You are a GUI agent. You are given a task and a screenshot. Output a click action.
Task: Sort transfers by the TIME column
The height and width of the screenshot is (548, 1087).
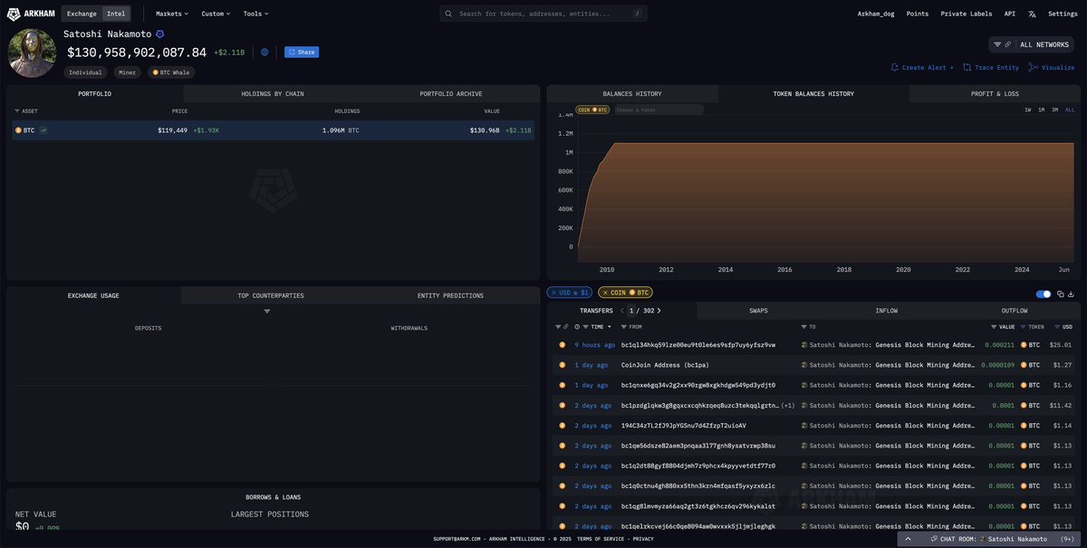coord(598,326)
